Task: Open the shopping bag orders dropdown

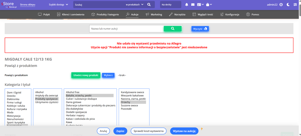Action: coord(209,5)
